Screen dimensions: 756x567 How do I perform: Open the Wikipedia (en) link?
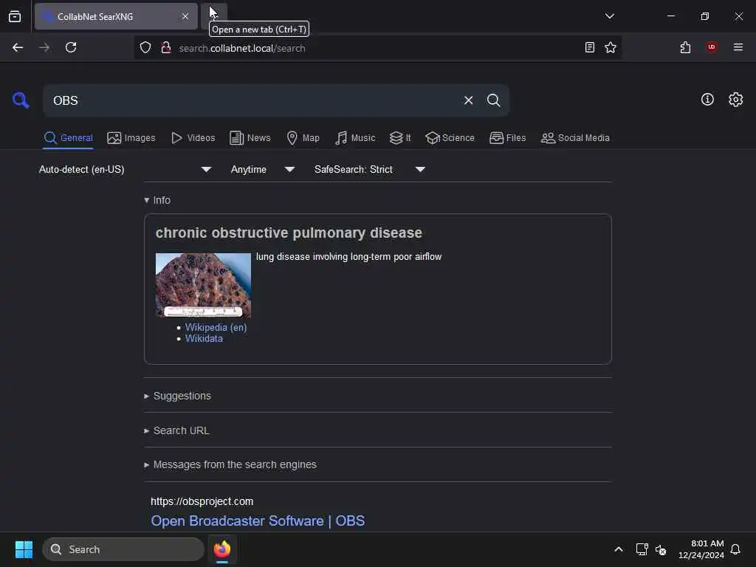pos(216,327)
